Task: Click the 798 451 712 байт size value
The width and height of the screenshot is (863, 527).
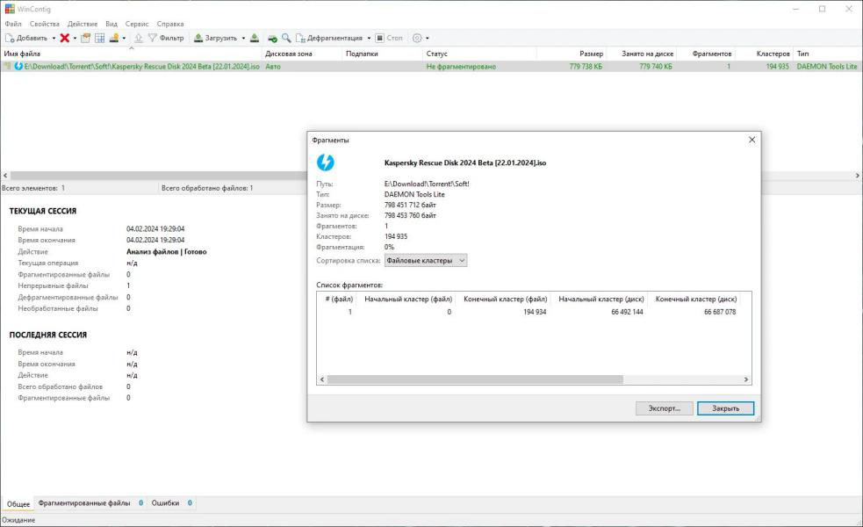Action: pyautogui.click(x=410, y=205)
